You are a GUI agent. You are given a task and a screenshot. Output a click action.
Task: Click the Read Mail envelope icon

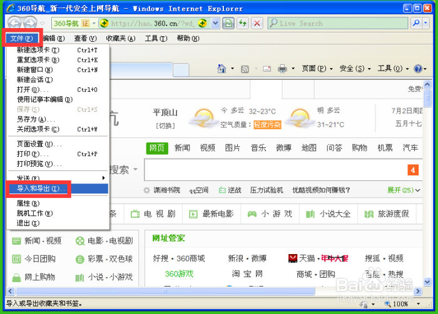267,69
